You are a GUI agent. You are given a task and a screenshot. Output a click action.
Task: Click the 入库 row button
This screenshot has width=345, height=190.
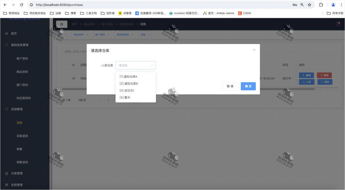(x=307, y=82)
